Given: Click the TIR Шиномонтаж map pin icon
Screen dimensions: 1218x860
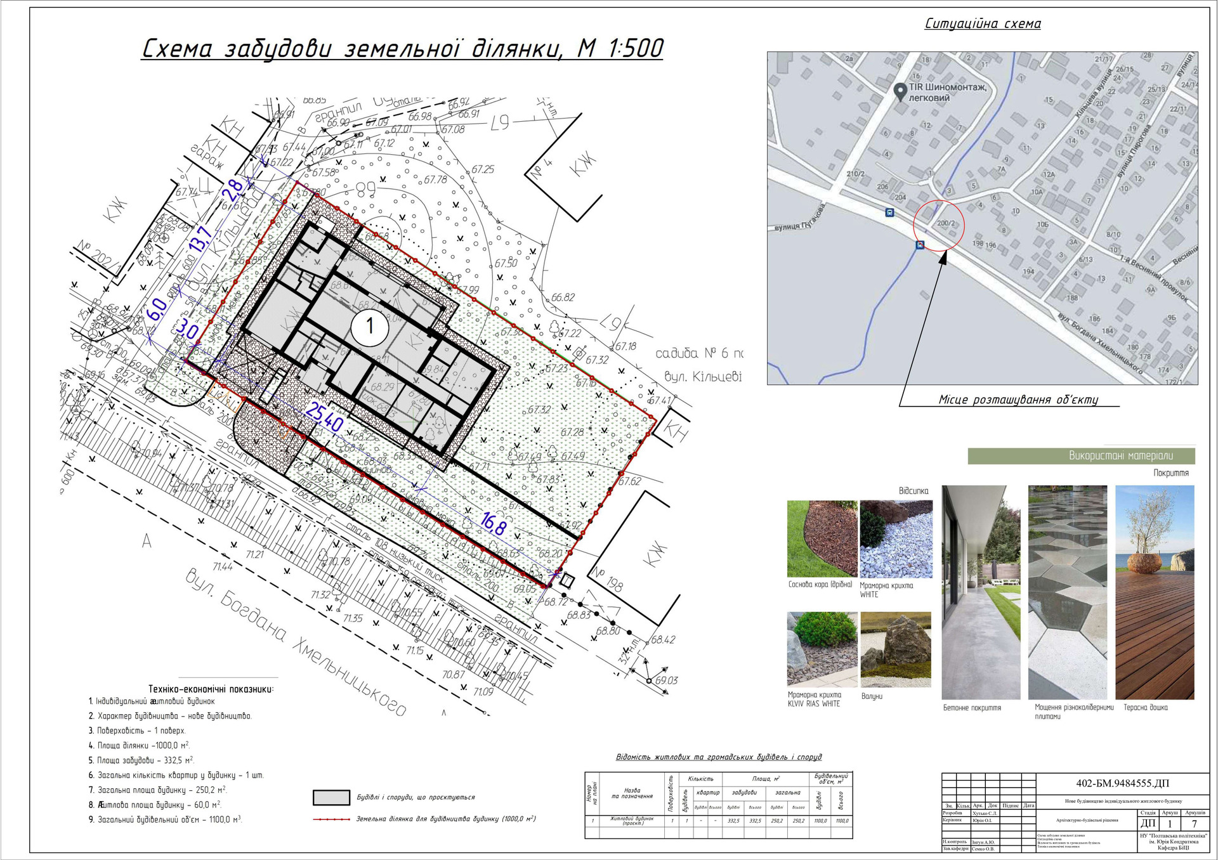Looking at the screenshot, I should tap(900, 92).
